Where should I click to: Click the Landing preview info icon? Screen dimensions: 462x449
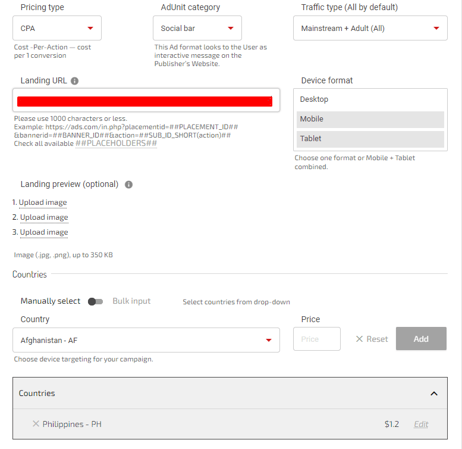point(128,185)
